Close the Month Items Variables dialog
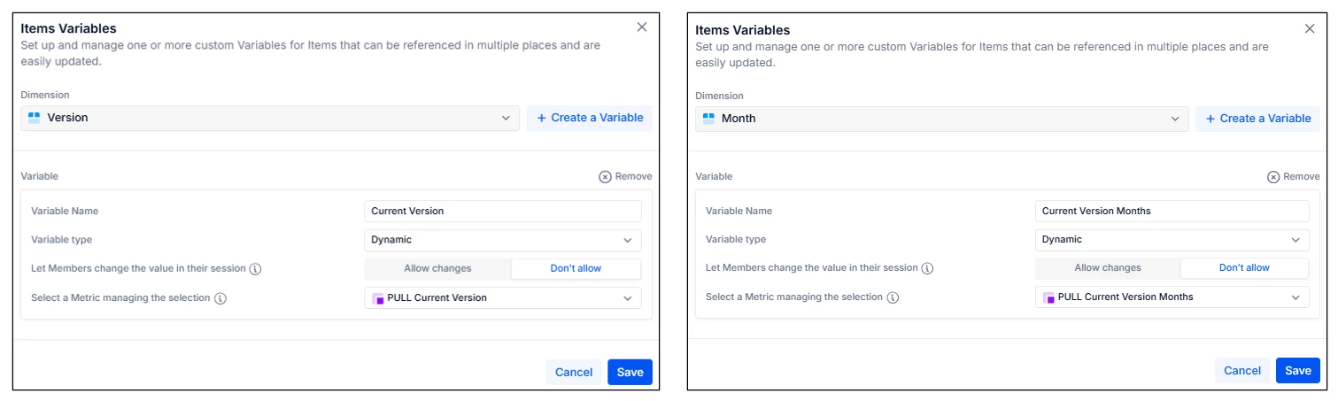Screen dimensions: 1338x401 (1310, 28)
